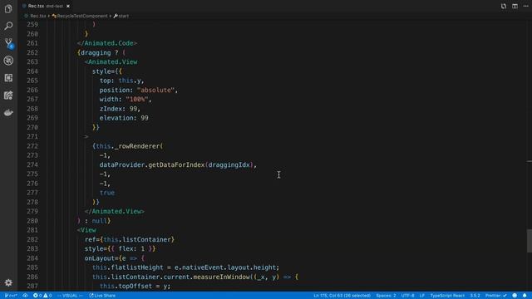The image size is (532, 299).
Task: Click the null keyword on line 280
Action: (100, 221)
